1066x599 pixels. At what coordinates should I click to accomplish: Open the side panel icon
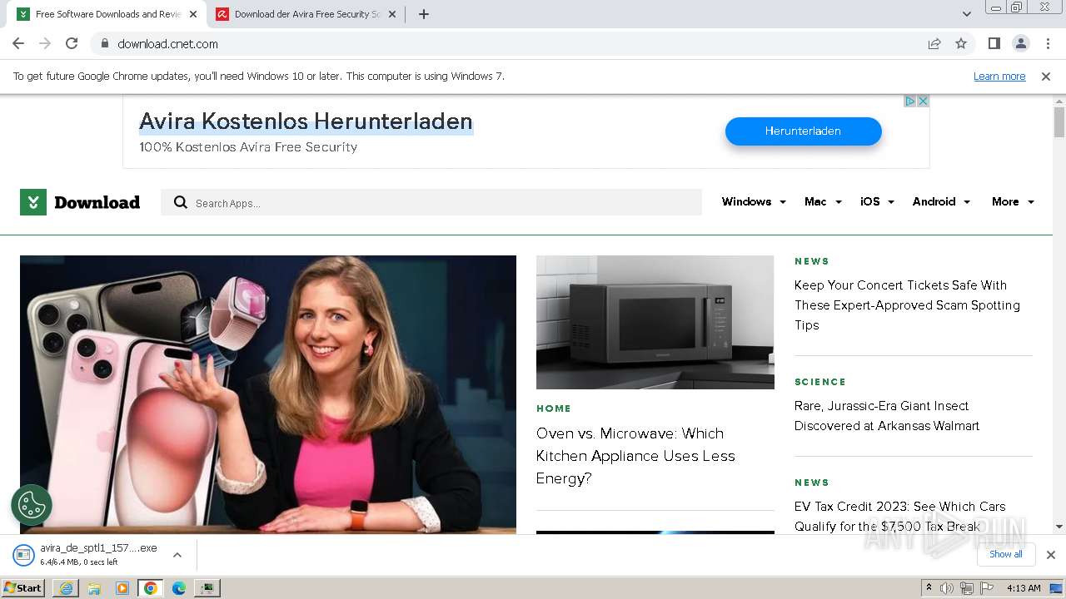(994, 43)
